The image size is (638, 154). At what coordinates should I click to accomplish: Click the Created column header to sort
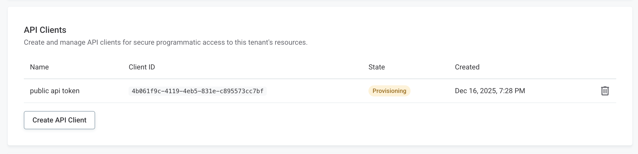coord(467,67)
